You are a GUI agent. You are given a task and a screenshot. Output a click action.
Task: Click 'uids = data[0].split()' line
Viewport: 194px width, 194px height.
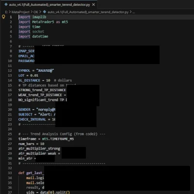point(48,192)
